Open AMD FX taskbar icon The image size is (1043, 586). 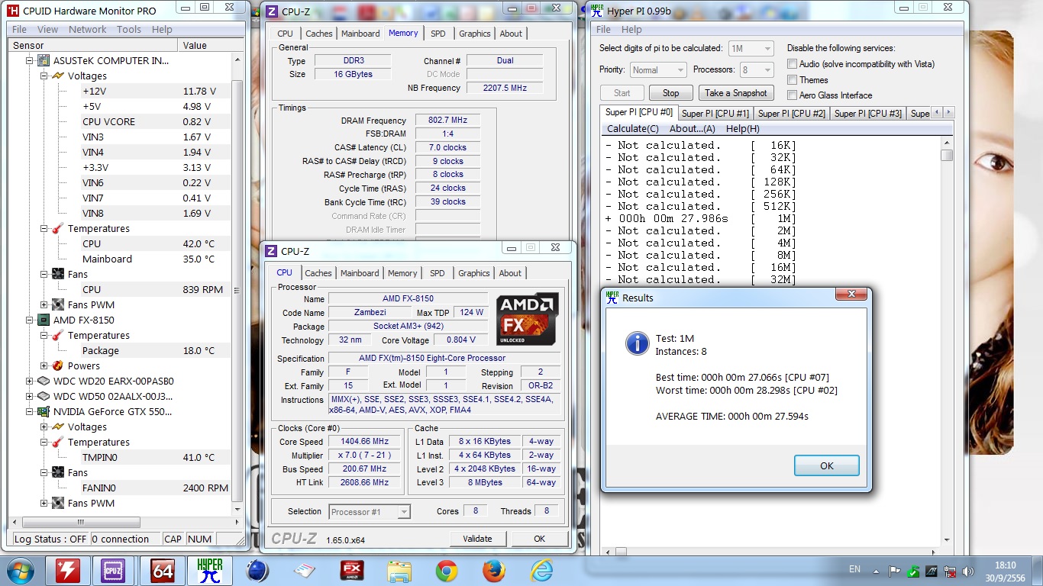(x=352, y=570)
